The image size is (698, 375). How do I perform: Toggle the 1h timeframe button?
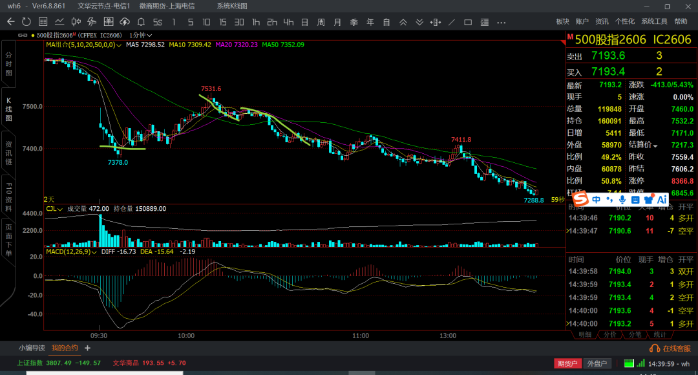[x=256, y=22]
